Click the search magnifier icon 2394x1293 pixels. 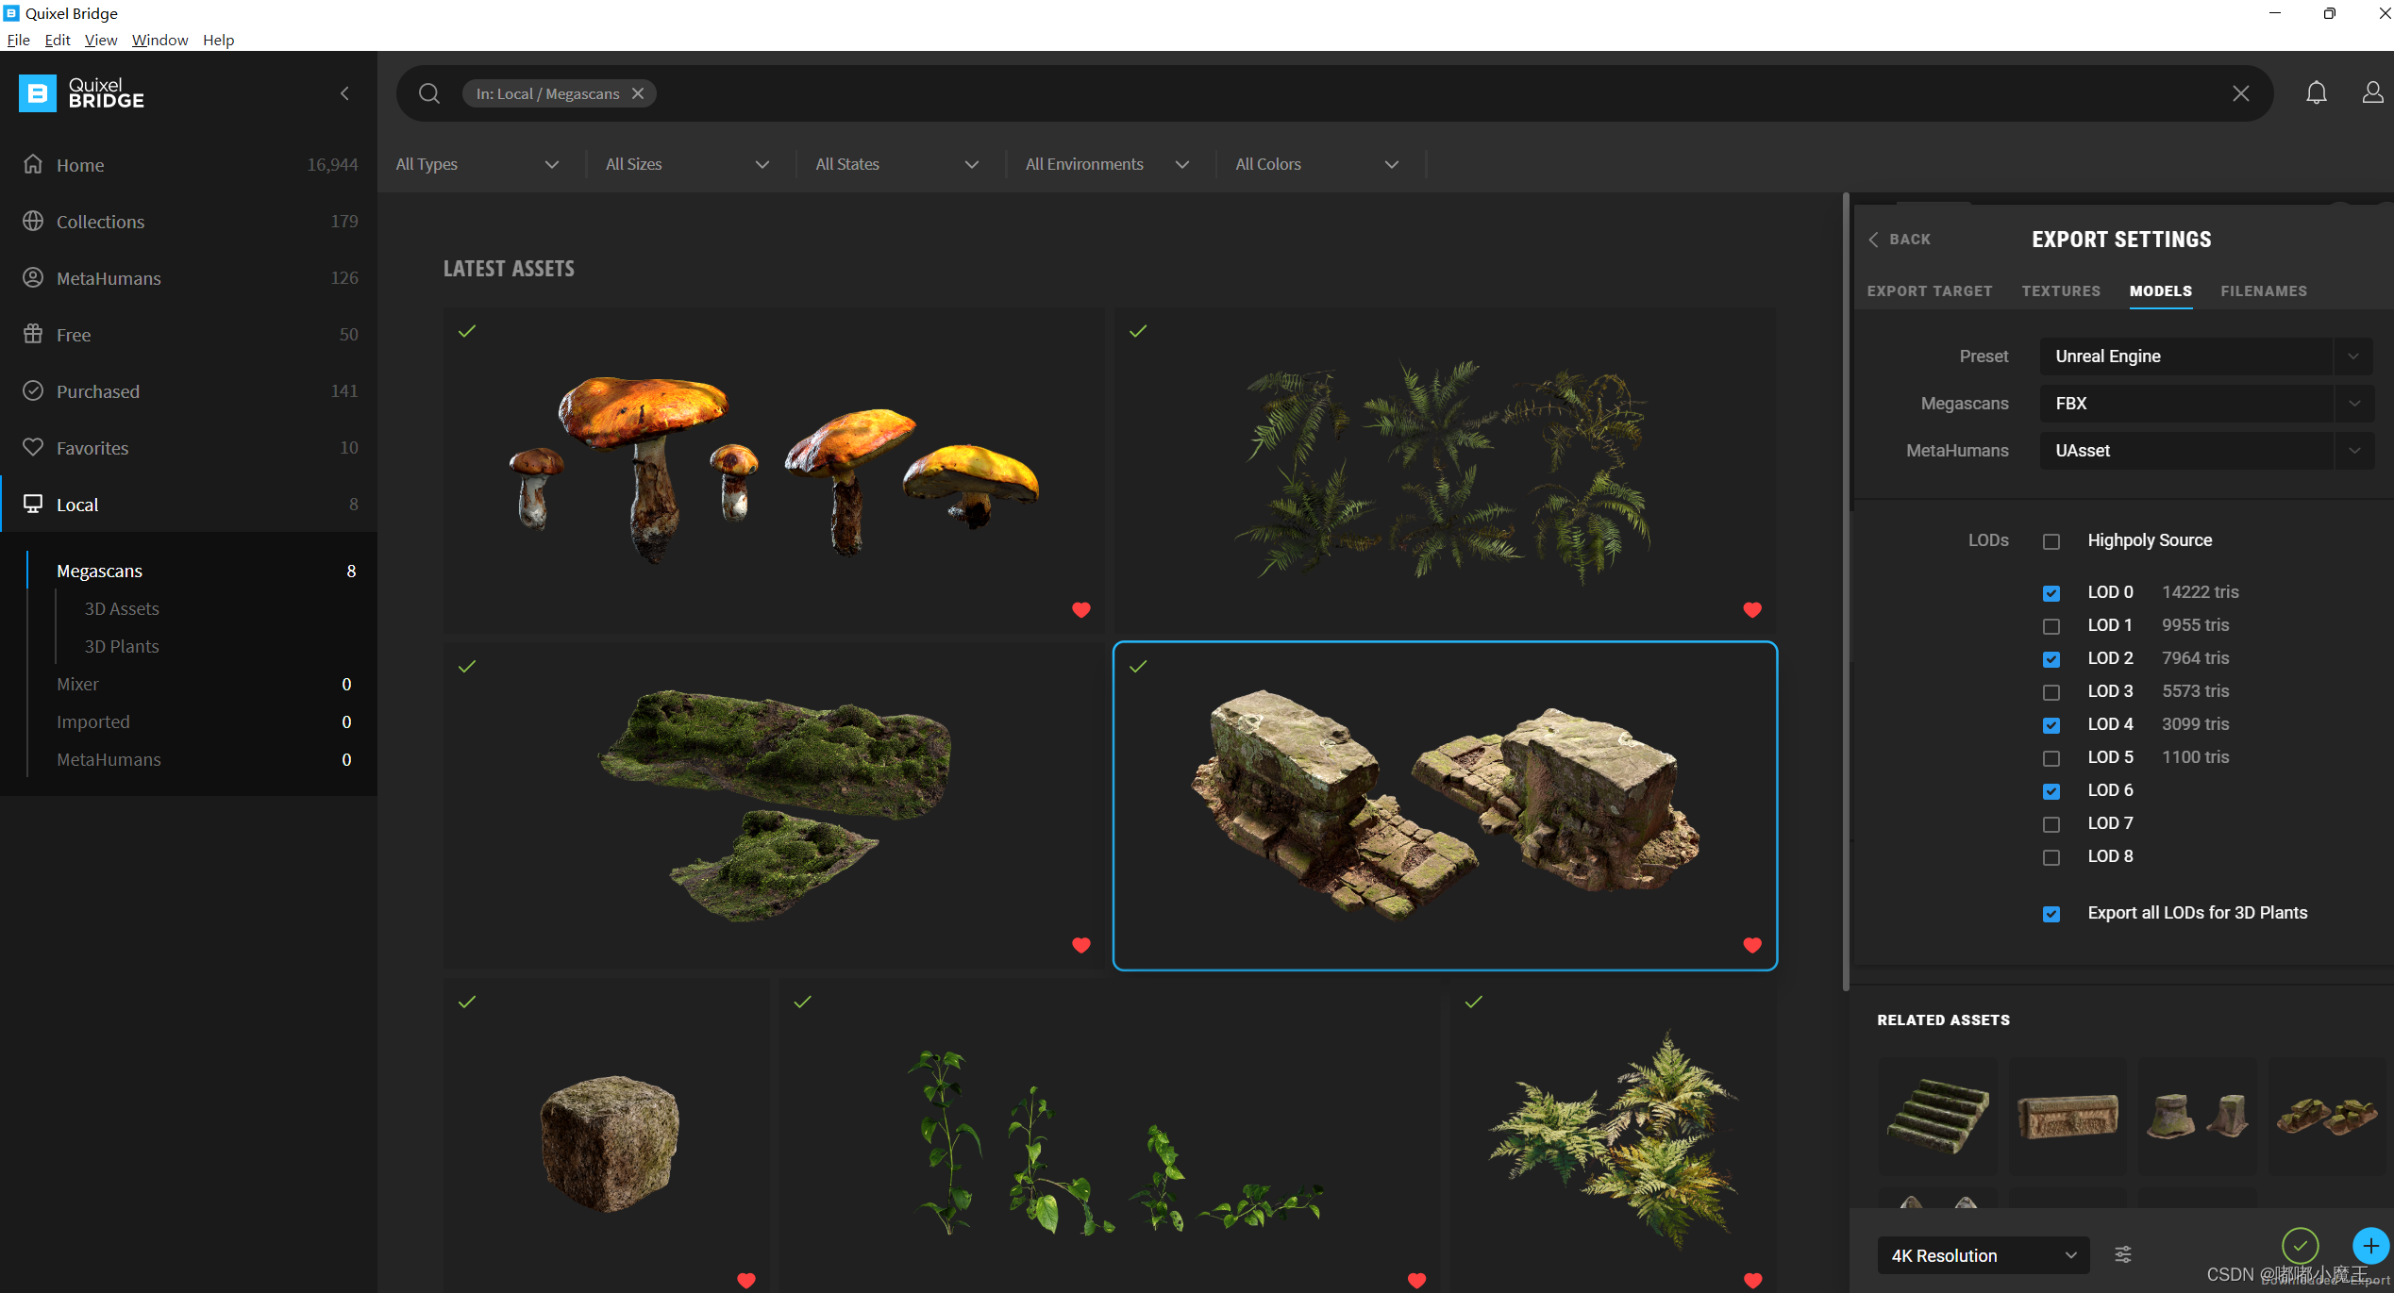click(429, 93)
